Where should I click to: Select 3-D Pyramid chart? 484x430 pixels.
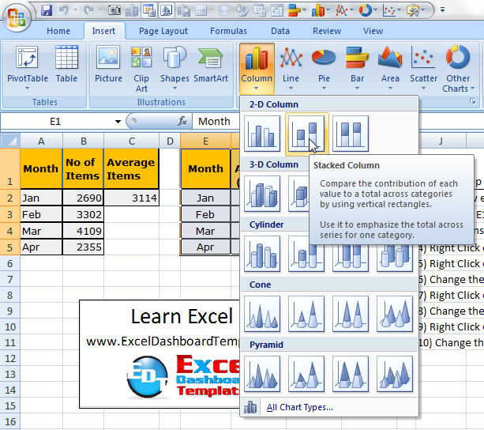pos(395,374)
